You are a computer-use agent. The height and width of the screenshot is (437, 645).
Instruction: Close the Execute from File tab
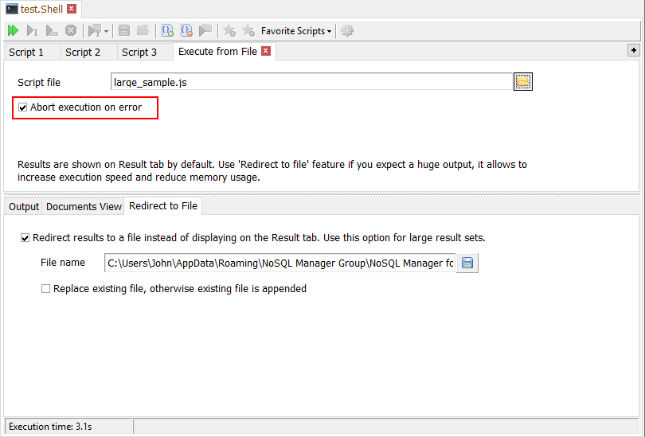tap(266, 51)
